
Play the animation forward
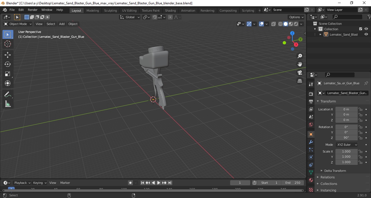(159, 183)
